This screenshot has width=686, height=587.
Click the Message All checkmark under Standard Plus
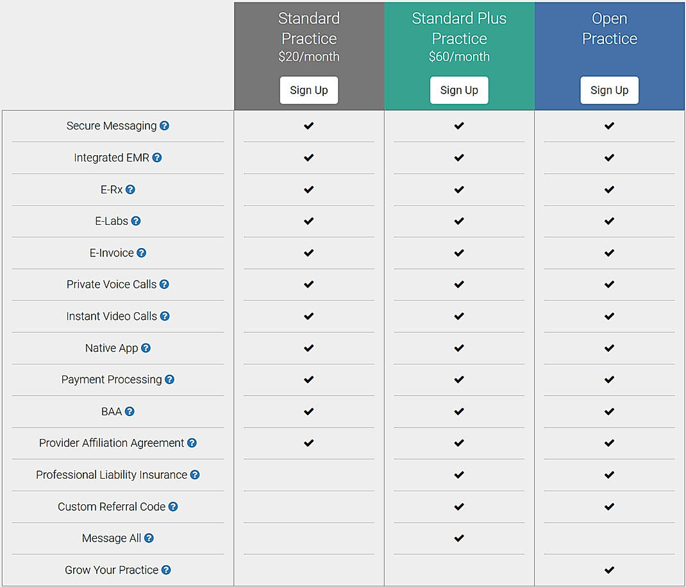(459, 538)
